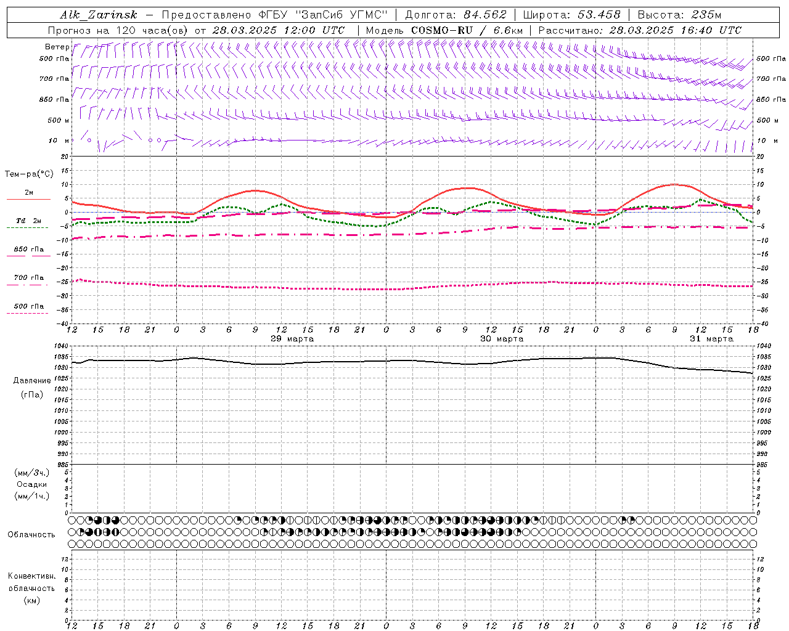The width and height of the screenshot is (789, 631).
Task: Click the forecast start 28.03.2025 12:00 UTC
Action: click(x=279, y=30)
